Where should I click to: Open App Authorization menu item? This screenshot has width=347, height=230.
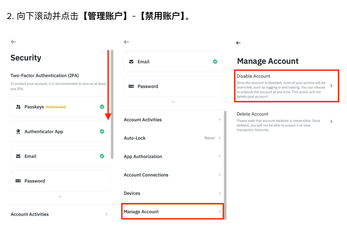[x=172, y=156]
